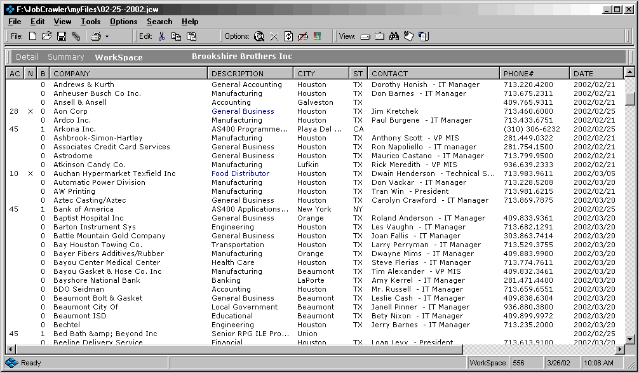639x373 pixels.
Task: Switch to the Summary tab
Action: coord(65,57)
